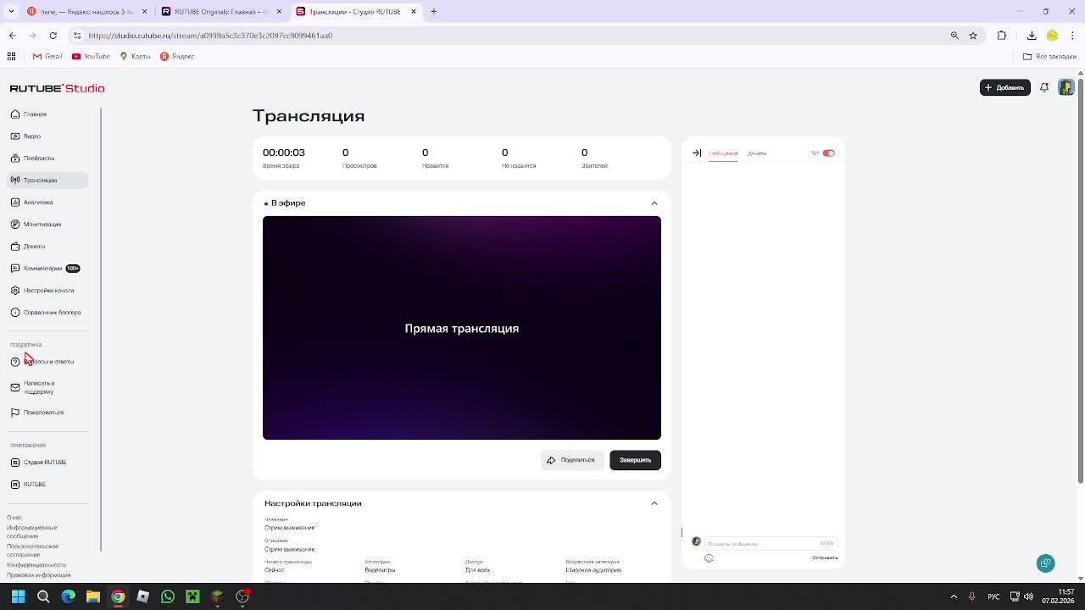This screenshot has width=1085, height=610.
Task: Switch to RUTUBE Originals browser tab
Action: tap(221, 11)
